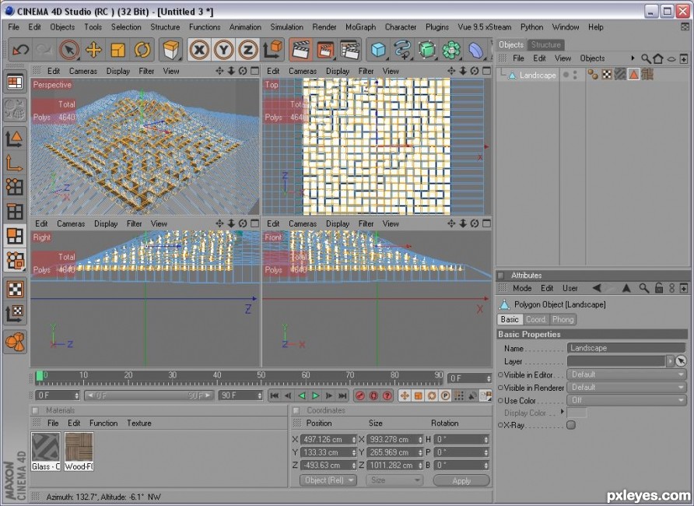Activate Texture tool checkerboard icon
This screenshot has height=506, width=694.
pos(15,290)
